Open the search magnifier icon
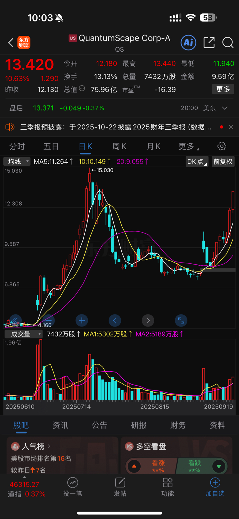The height and width of the screenshot is (519, 239). (228, 42)
